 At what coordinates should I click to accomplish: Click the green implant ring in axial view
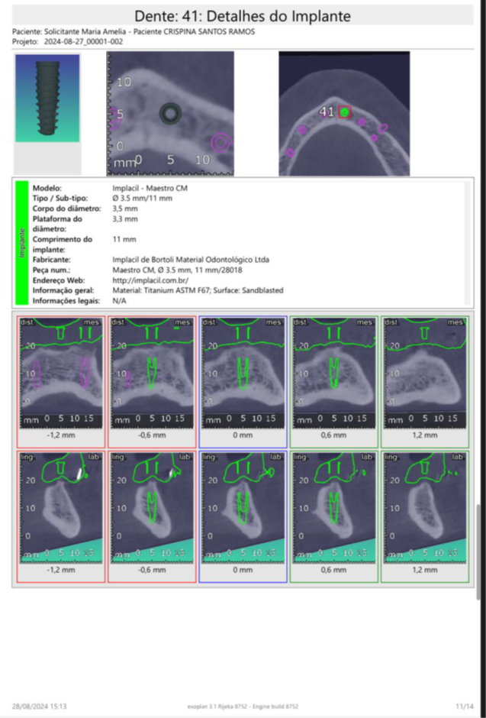tap(169, 115)
